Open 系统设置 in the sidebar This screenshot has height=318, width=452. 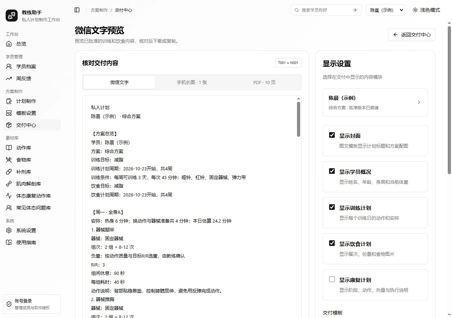pos(32,230)
